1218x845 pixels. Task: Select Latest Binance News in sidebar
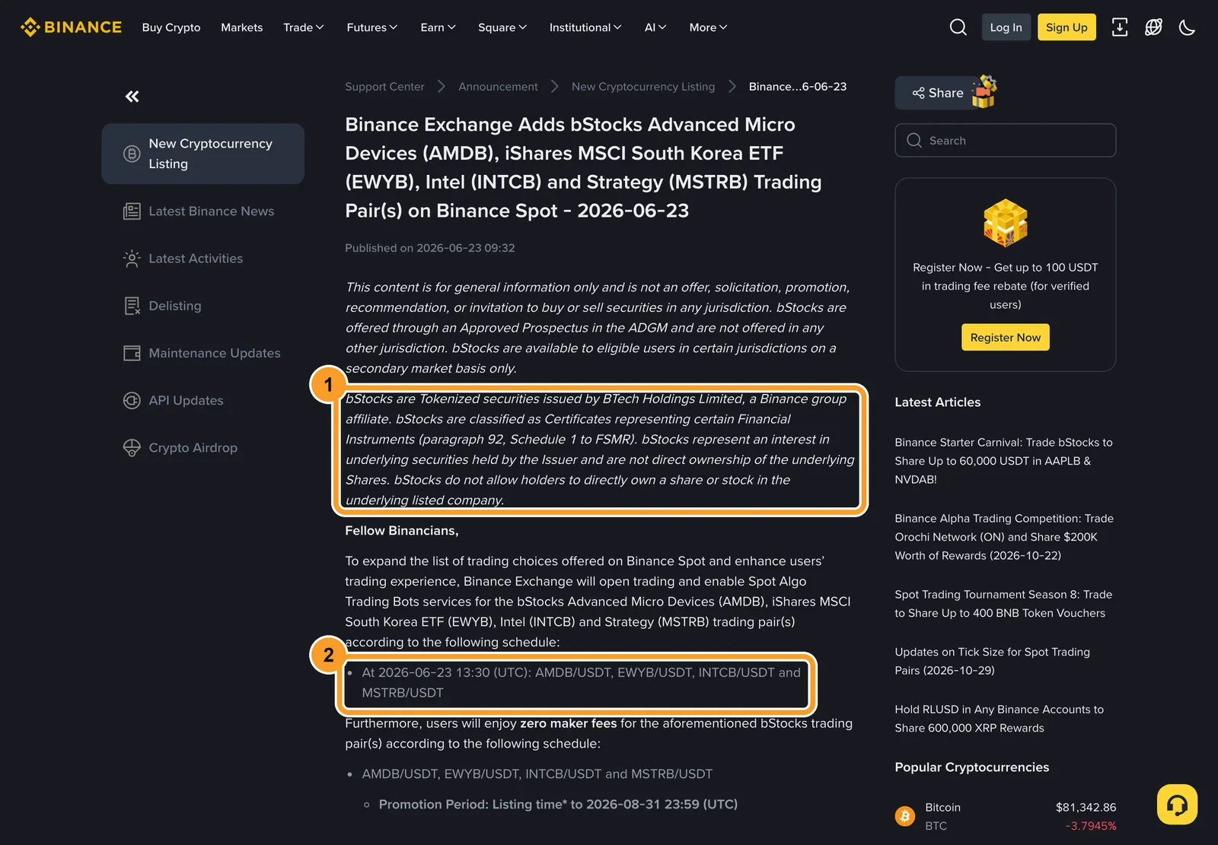click(x=202, y=211)
